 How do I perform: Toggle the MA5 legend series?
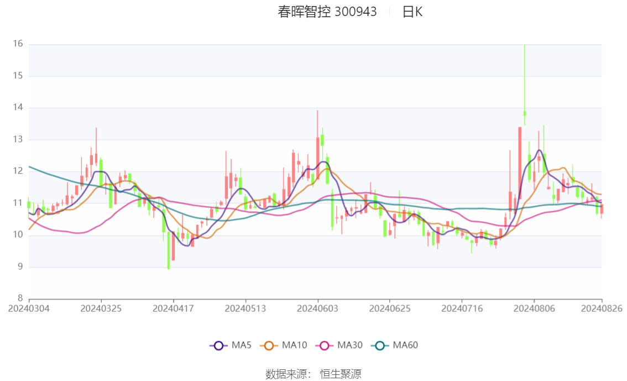pyautogui.click(x=231, y=345)
